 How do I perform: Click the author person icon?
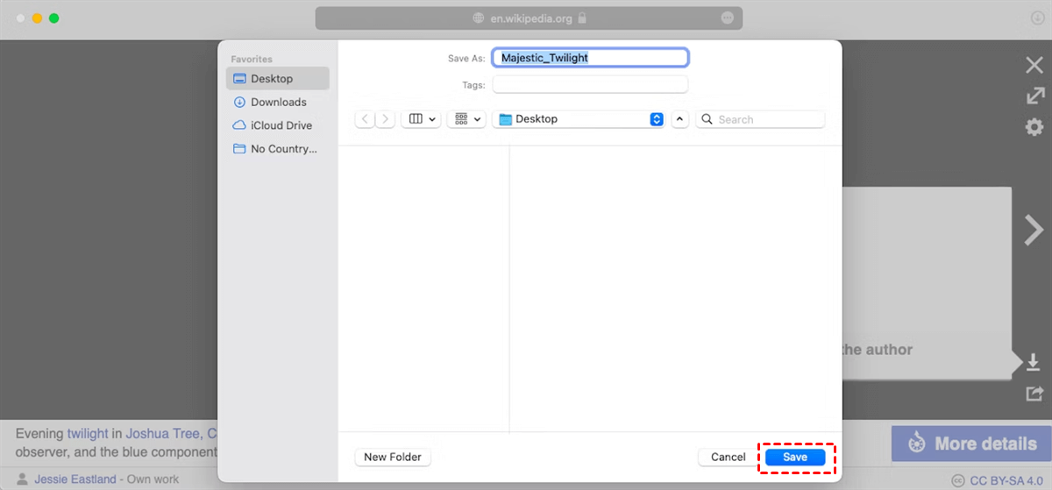[22, 479]
